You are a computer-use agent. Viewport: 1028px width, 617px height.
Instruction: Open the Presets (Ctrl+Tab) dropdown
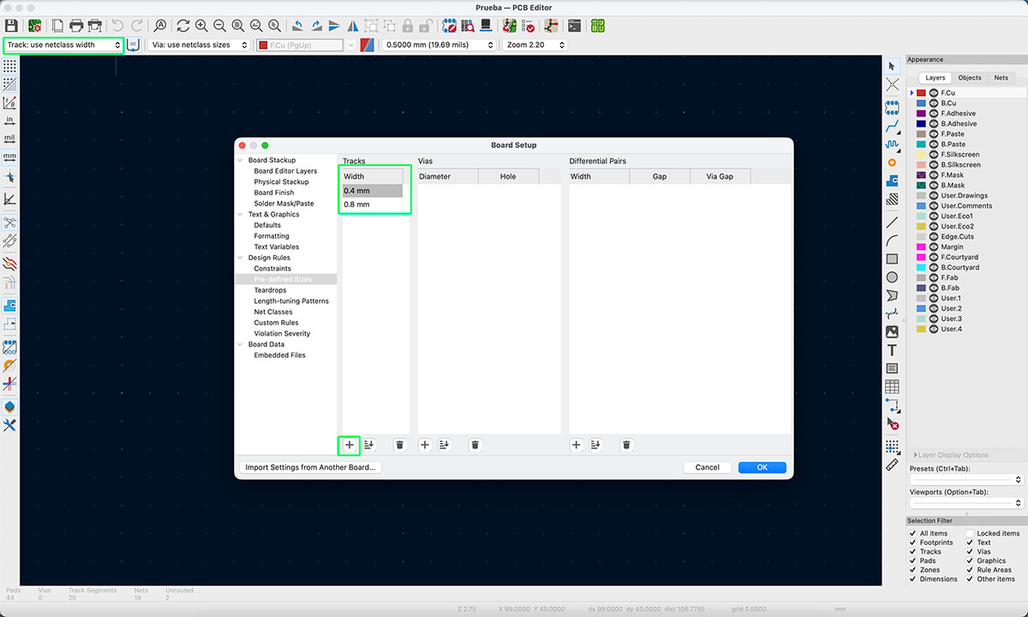(x=966, y=480)
